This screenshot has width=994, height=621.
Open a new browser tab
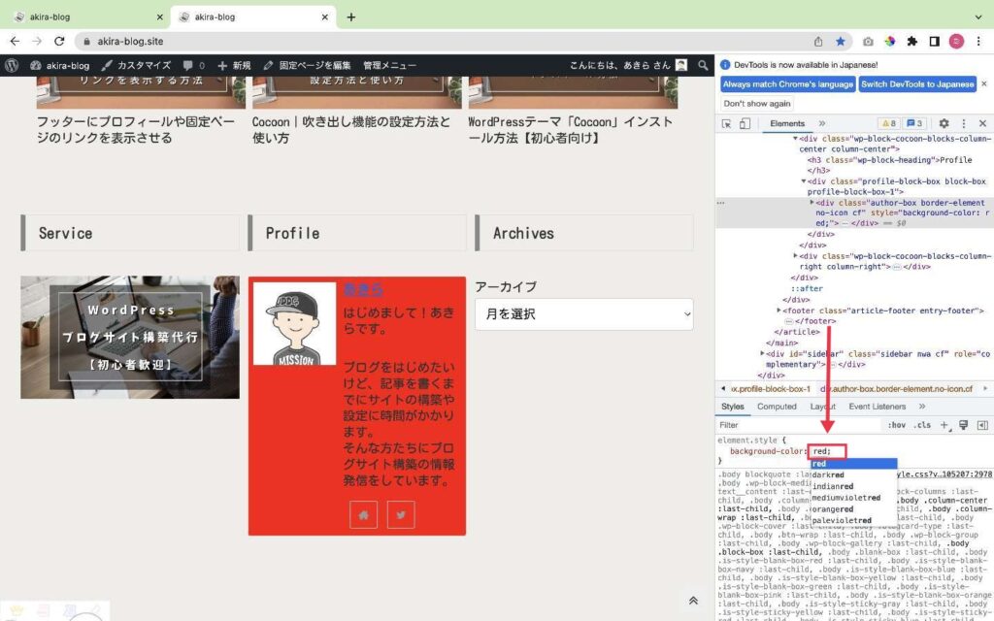pyautogui.click(x=351, y=17)
